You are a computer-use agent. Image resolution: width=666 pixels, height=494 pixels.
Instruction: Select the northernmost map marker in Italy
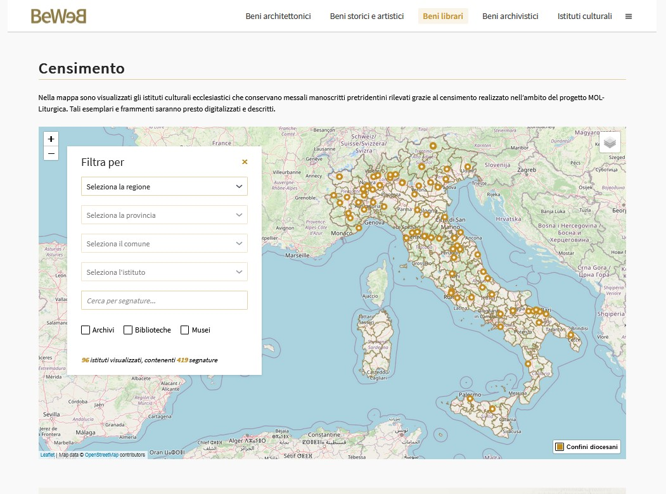point(433,146)
